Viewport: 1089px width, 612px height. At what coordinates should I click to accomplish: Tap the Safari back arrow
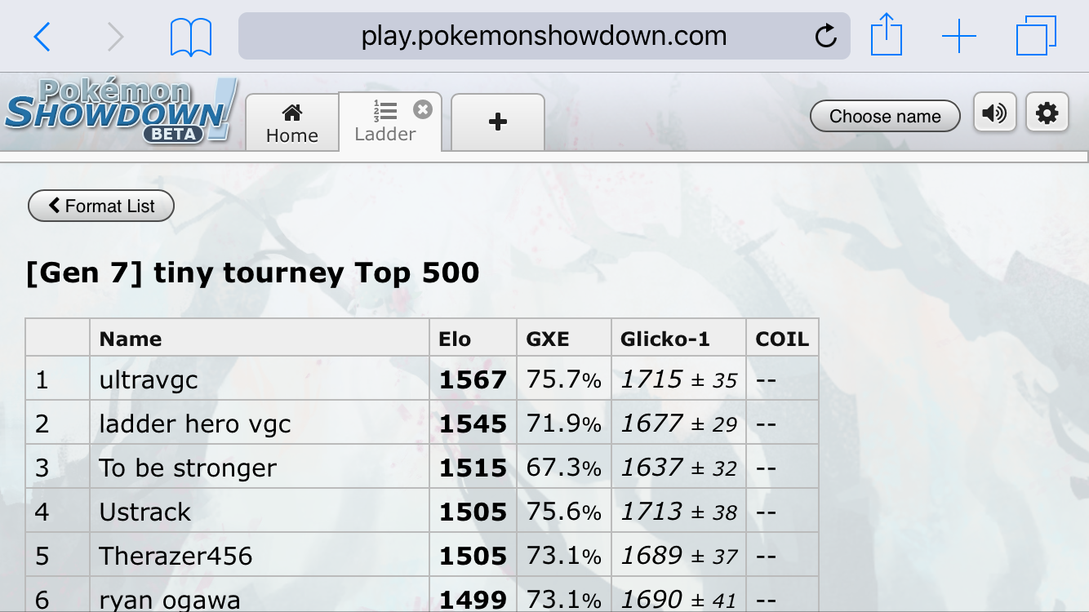pos(42,37)
